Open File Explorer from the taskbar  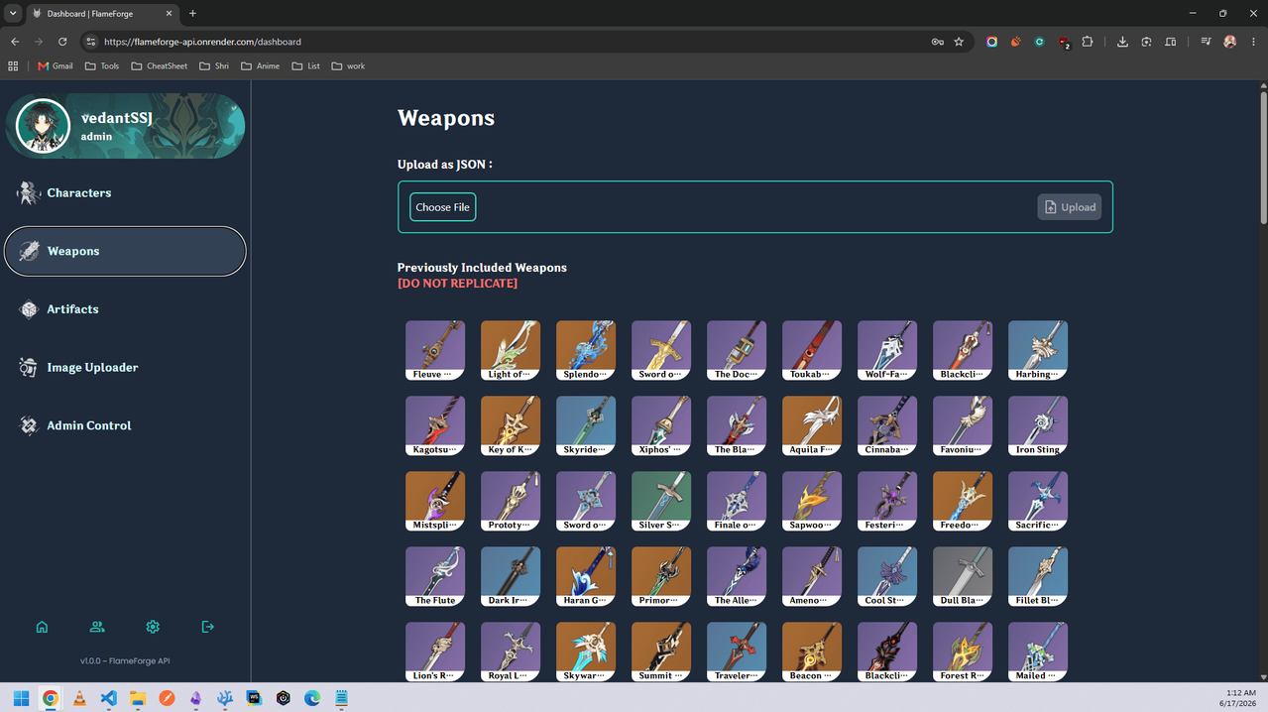point(138,698)
